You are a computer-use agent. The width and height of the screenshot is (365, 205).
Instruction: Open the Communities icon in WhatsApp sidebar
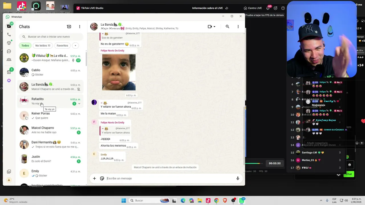pyautogui.click(x=9, y=60)
